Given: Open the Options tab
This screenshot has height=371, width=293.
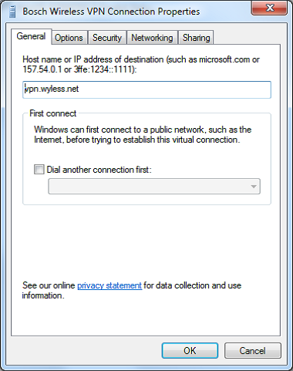Looking at the screenshot, I should coord(69,38).
